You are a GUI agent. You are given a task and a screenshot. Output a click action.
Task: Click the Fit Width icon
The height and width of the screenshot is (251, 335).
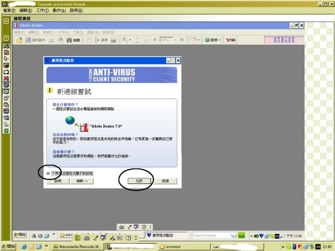point(146,40)
